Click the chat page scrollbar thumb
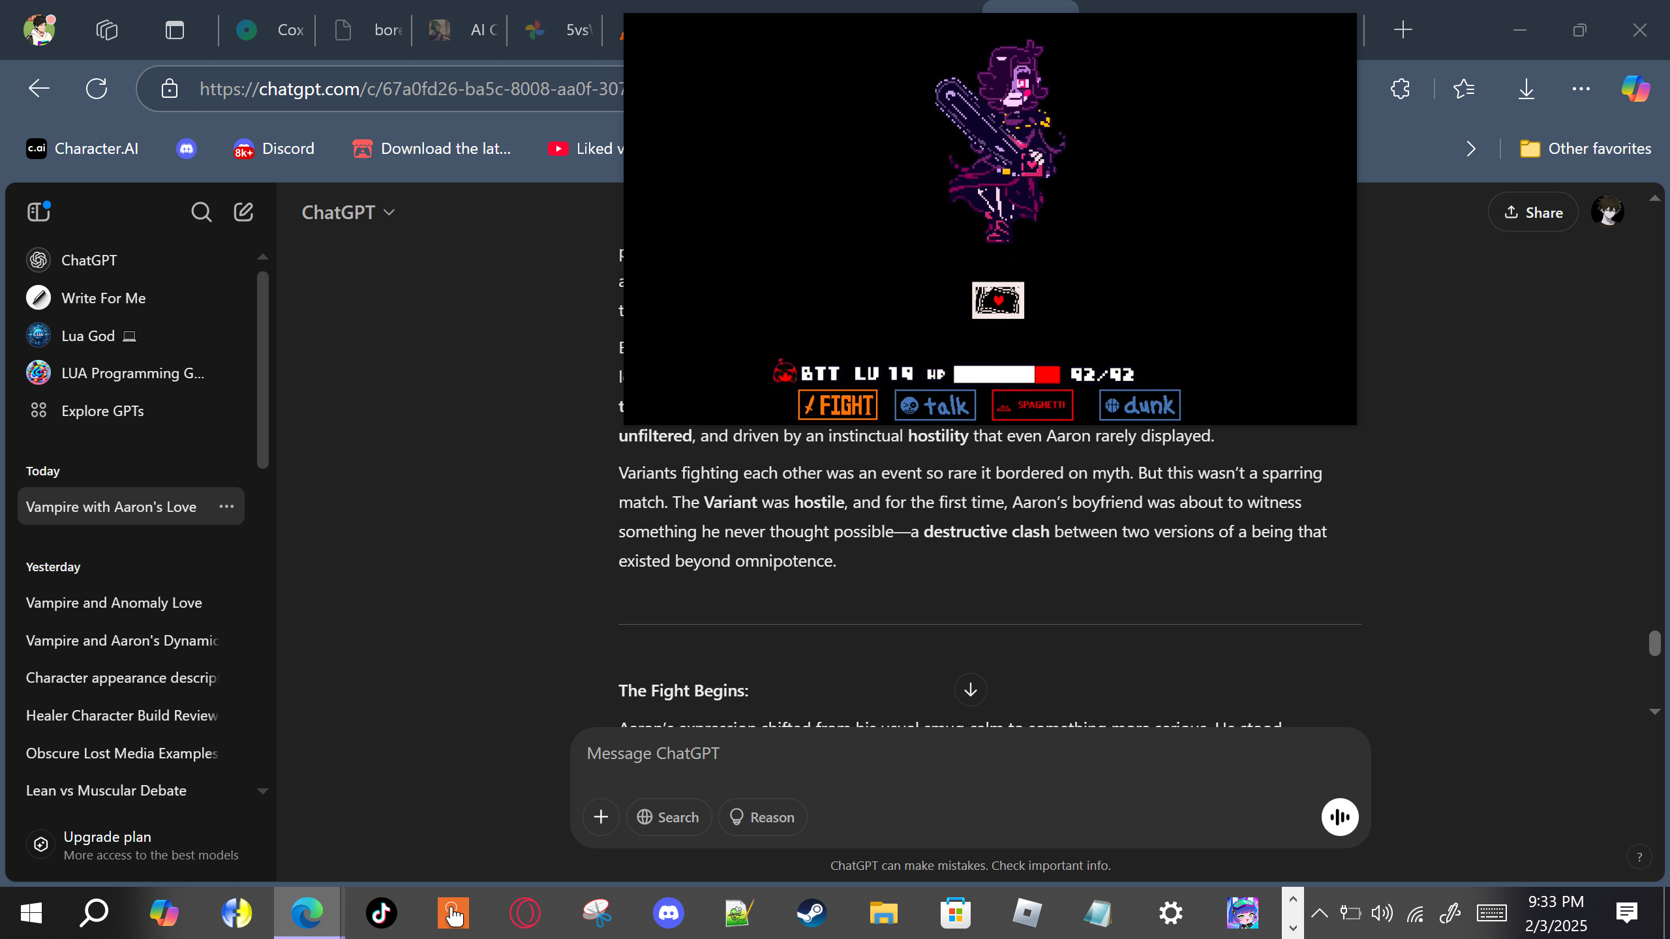The image size is (1670, 939). click(x=1654, y=643)
